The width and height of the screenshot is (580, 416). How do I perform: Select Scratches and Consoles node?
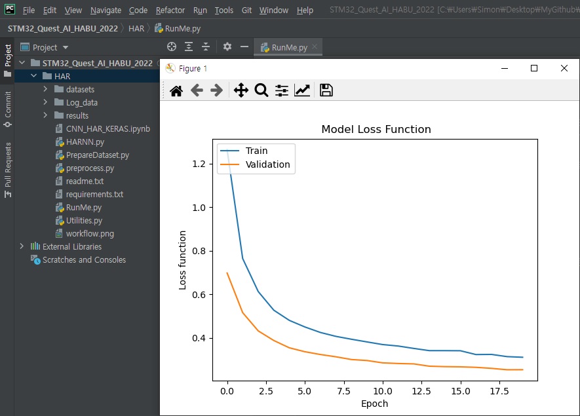tap(84, 259)
